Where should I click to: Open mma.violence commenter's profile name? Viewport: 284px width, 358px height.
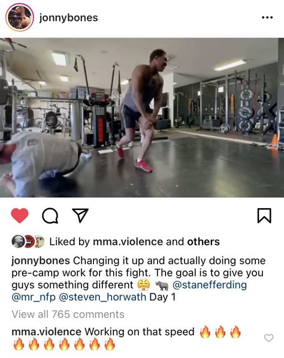point(46,332)
